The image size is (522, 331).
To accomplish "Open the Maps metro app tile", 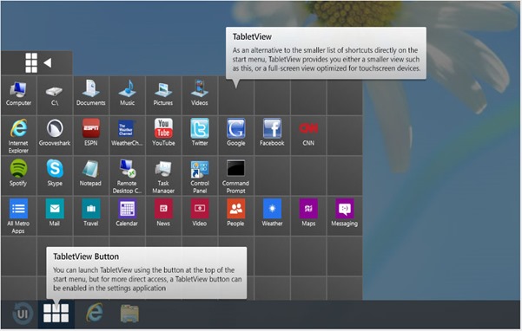I will 308,216.
